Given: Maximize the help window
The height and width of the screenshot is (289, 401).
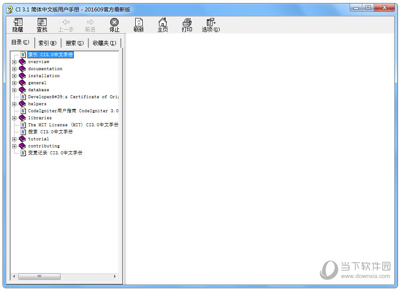Looking at the screenshot, I should click(x=368, y=8).
